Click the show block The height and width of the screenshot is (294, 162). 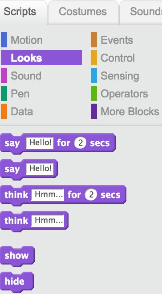coord(17,256)
